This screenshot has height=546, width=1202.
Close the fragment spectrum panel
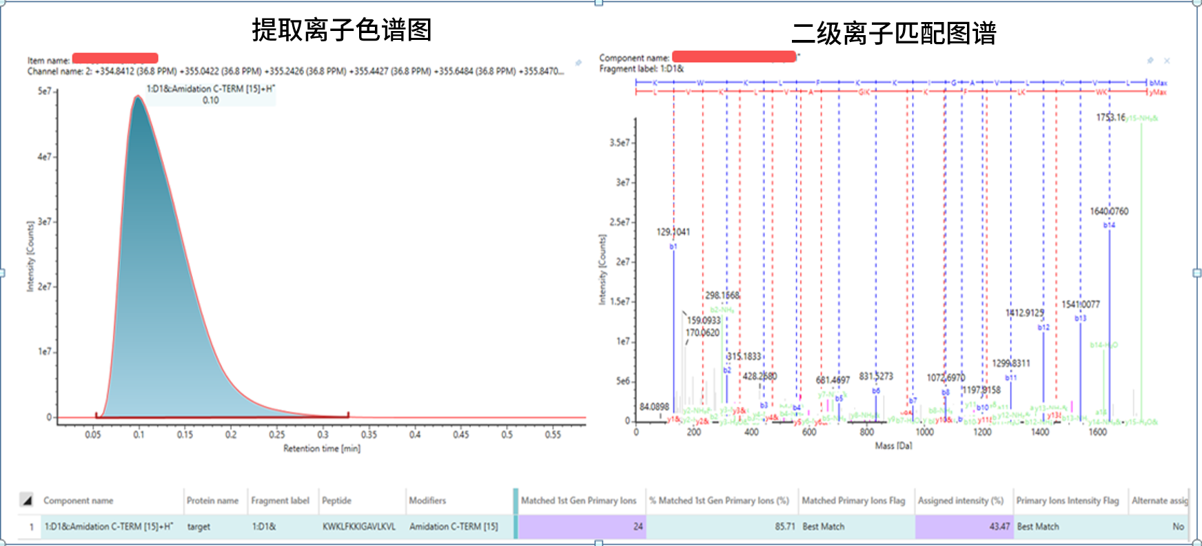pyautogui.click(x=1167, y=61)
